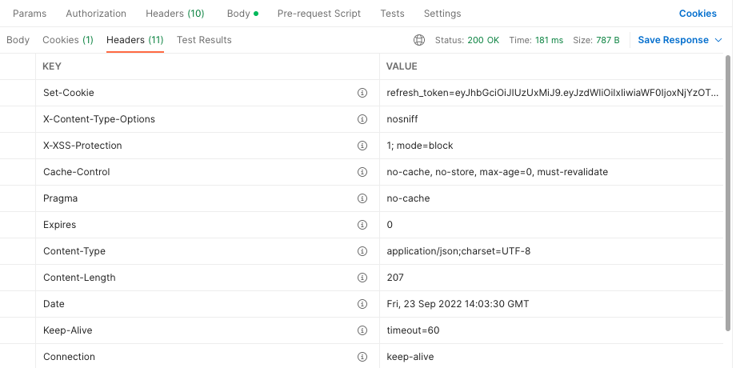
Task: Select the nosniff value
Action: click(x=402, y=119)
